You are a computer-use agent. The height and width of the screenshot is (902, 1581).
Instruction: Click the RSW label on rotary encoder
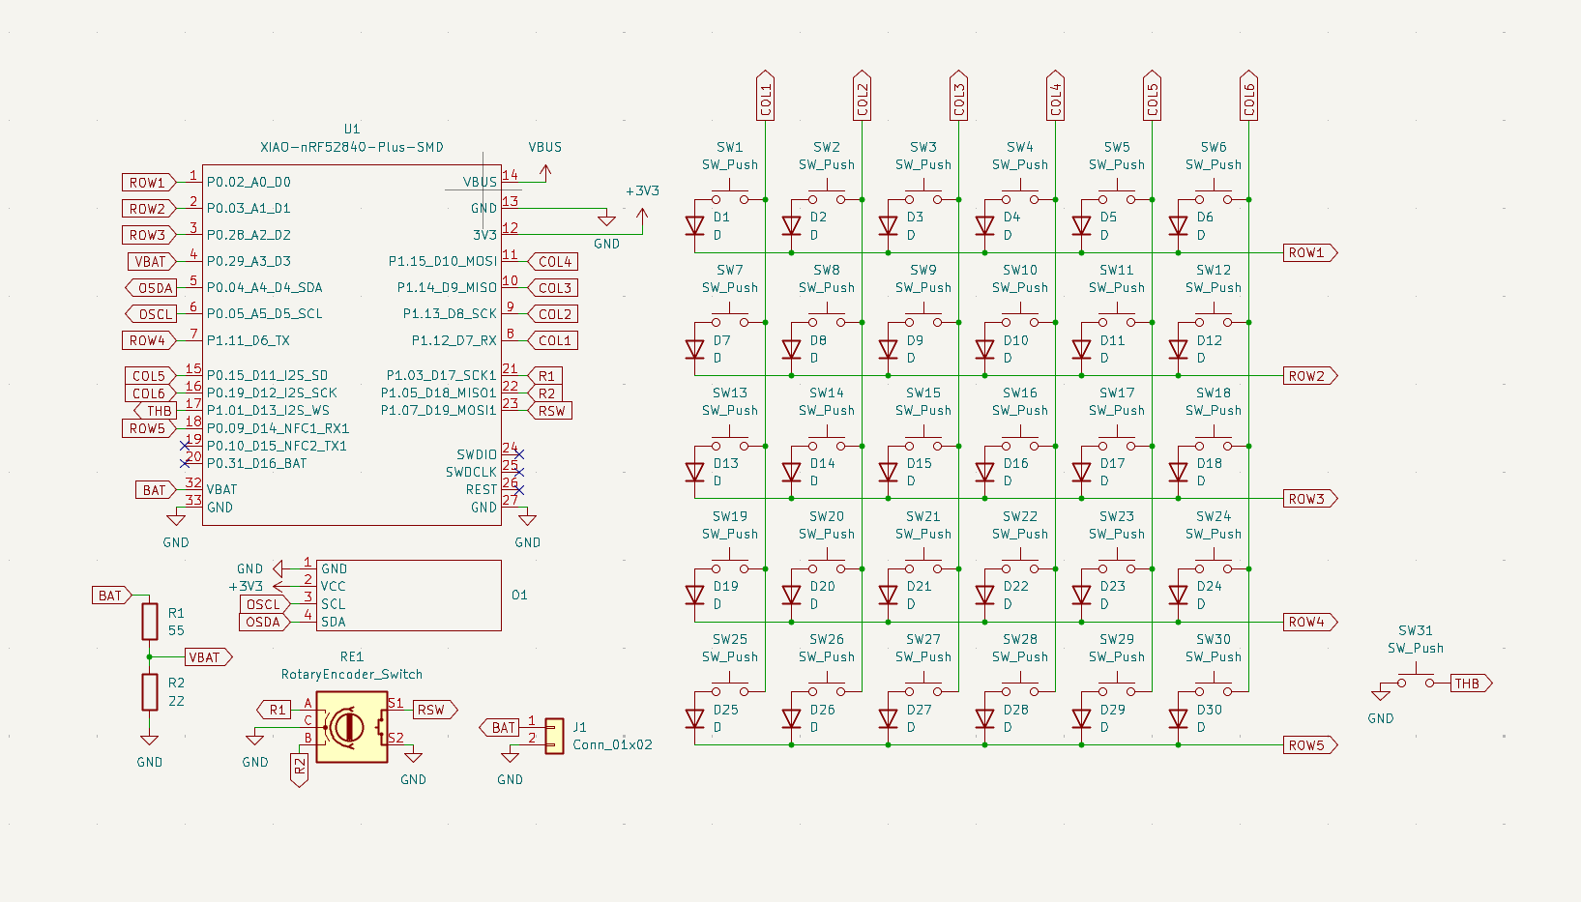click(x=434, y=710)
